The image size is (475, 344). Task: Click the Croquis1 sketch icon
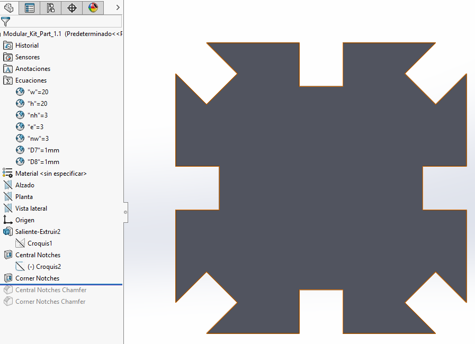20,243
